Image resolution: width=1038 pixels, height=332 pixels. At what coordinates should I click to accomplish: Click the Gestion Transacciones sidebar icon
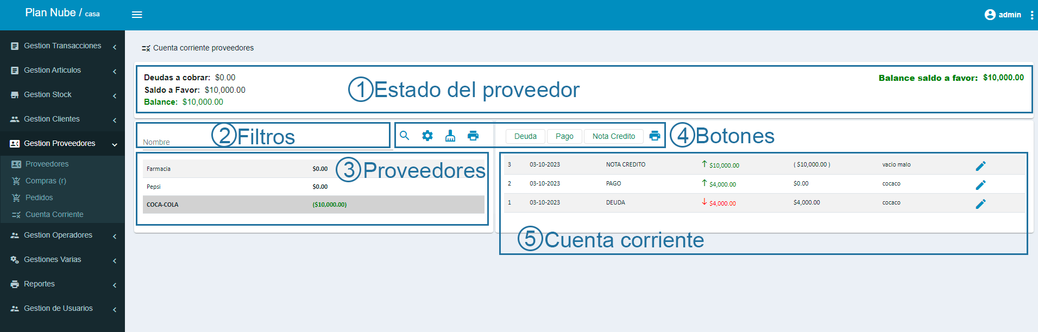tap(15, 46)
